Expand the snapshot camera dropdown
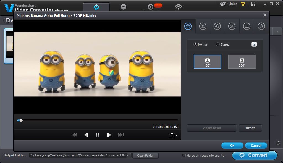The width and height of the screenshot is (283, 163). (x=177, y=136)
